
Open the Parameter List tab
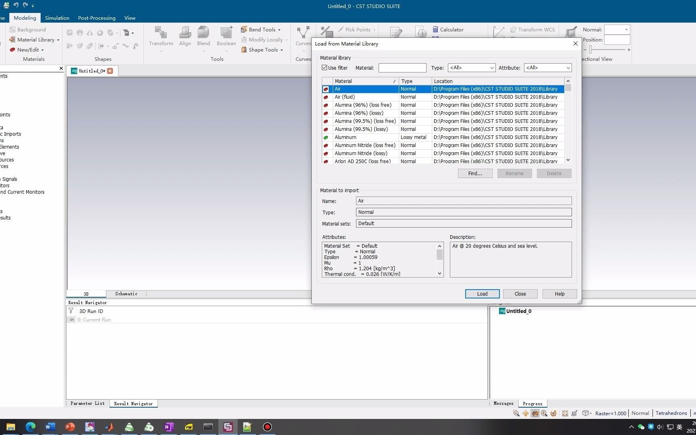click(x=87, y=403)
